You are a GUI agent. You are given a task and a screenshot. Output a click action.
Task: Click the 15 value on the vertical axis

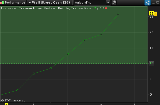[151, 48]
